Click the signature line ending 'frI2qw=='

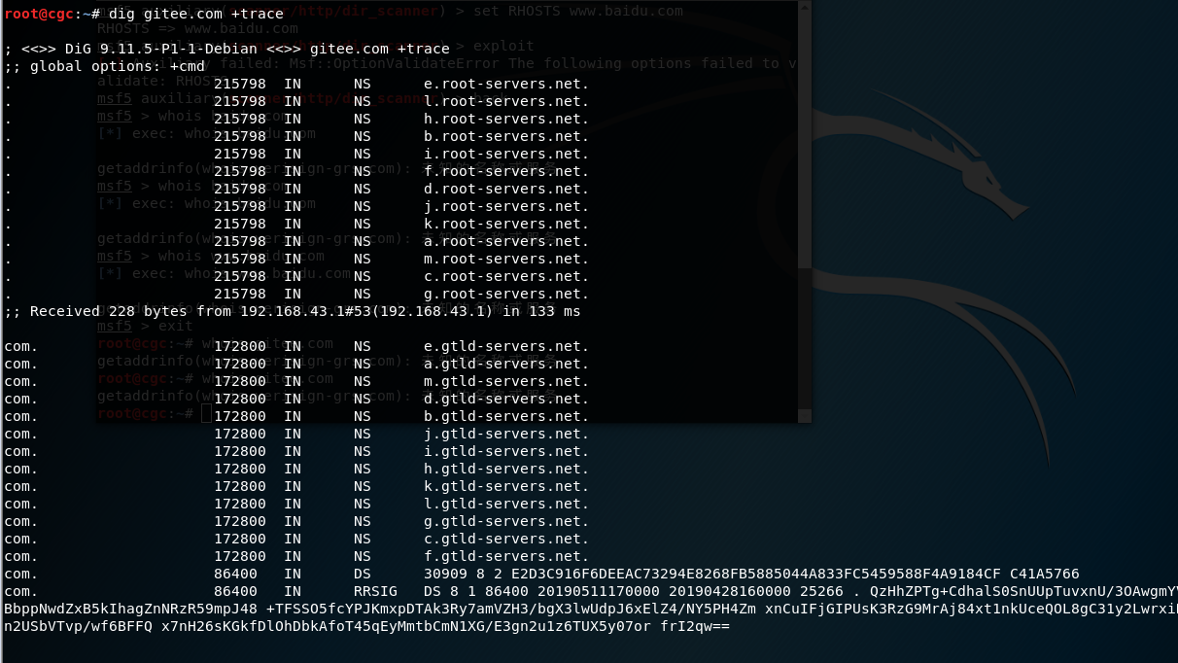(366, 626)
